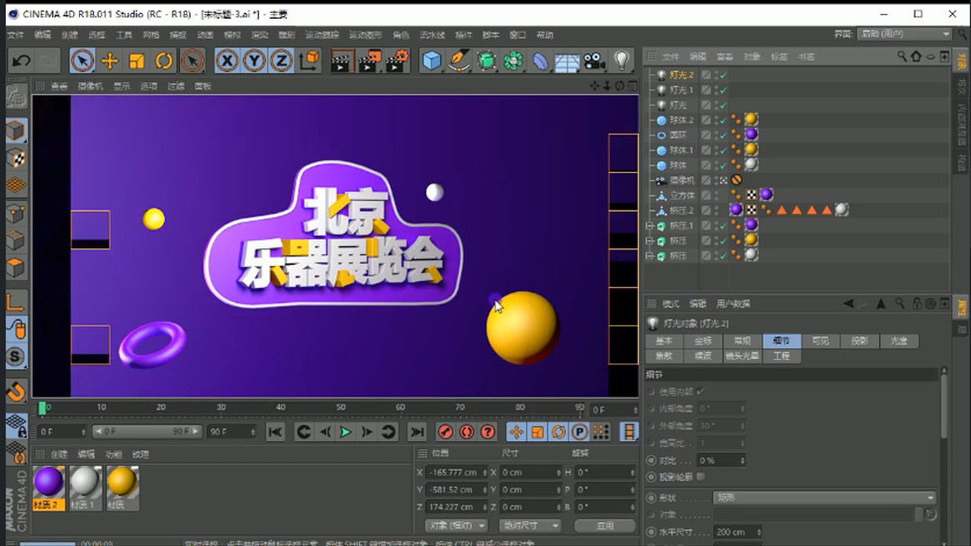This screenshot has height=546, width=971.
Task: Open the 摄像机 viewport menu
Action: click(x=90, y=86)
